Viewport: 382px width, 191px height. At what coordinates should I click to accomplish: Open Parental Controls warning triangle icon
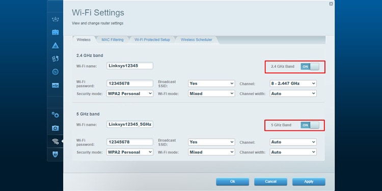[x=56, y=45]
